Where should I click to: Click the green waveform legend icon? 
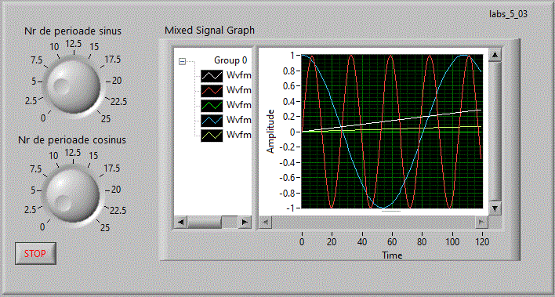pyautogui.click(x=212, y=106)
